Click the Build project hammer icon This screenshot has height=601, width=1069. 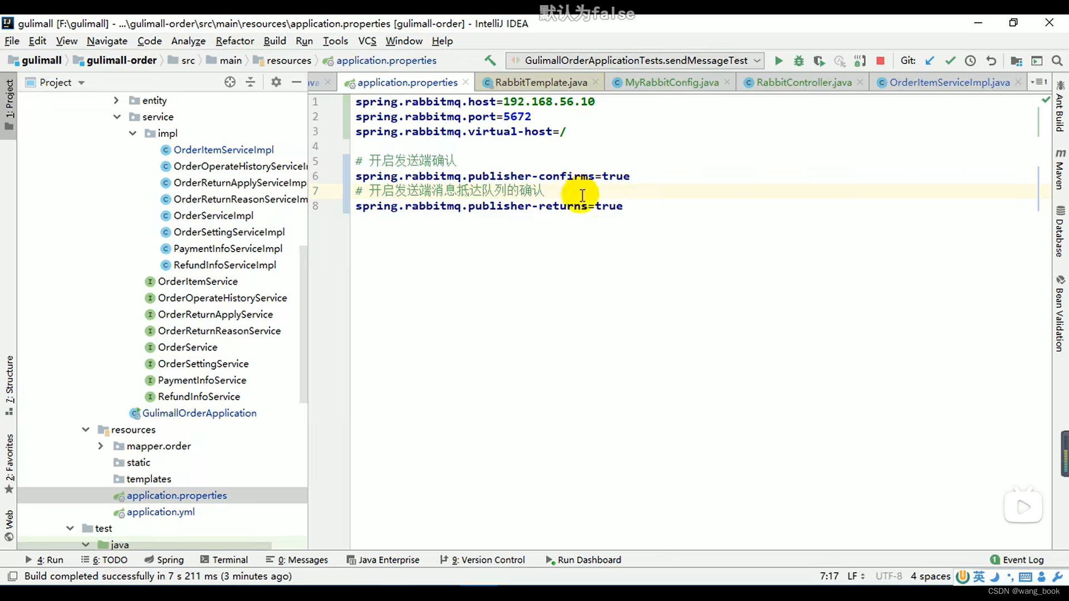click(490, 60)
